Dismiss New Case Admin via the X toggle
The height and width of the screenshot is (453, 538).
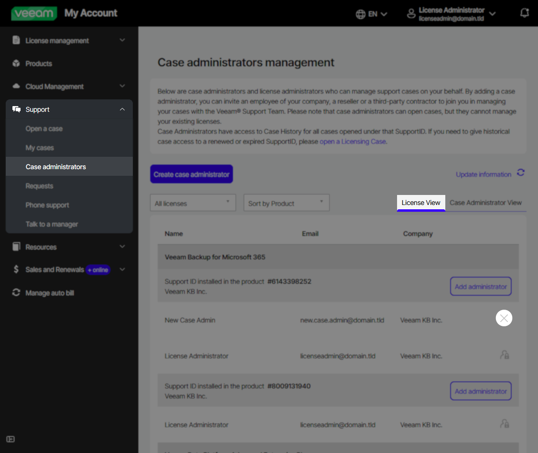pos(504,317)
